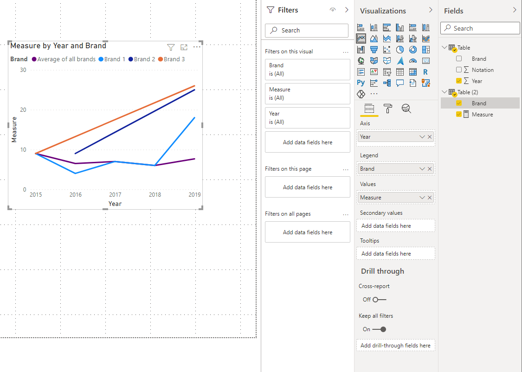Open the chart's more options ellipsis
Image resolution: width=522 pixels, height=372 pixels.
197,47
